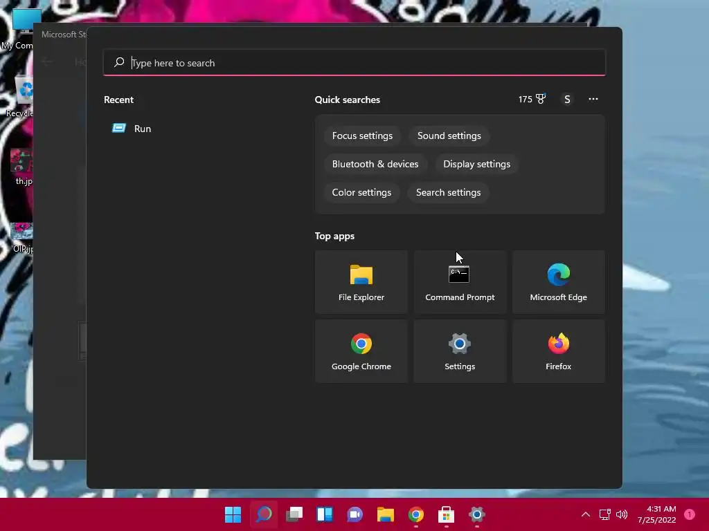Screen dimensions: 709x531
Task: Launch File Explorer from Top apps
Action: click(x=361, y=282)
